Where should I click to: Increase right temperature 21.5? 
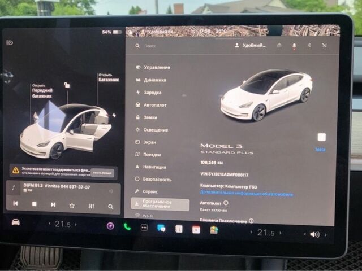(x=281, y=233)
